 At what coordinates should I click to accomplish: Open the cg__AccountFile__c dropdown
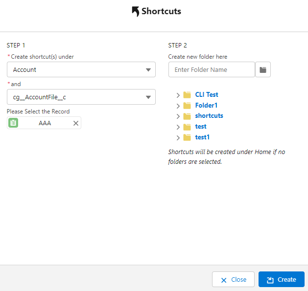[x=81, y=97]
